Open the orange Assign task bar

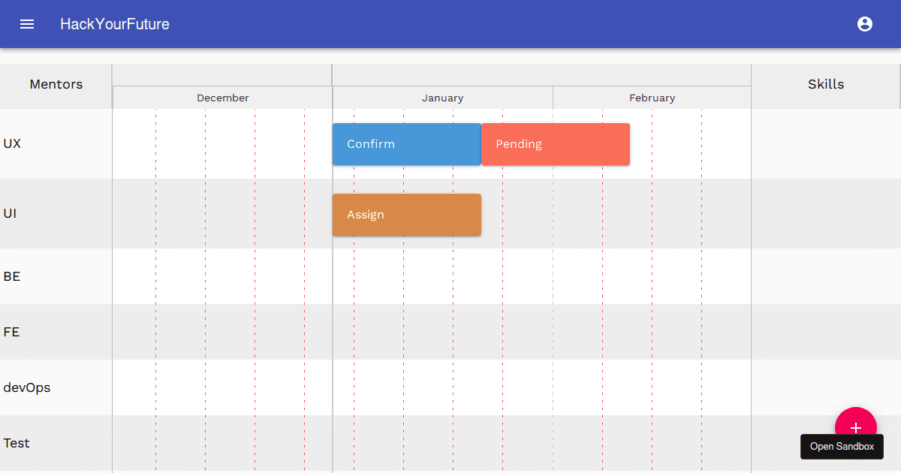point(407,215)
